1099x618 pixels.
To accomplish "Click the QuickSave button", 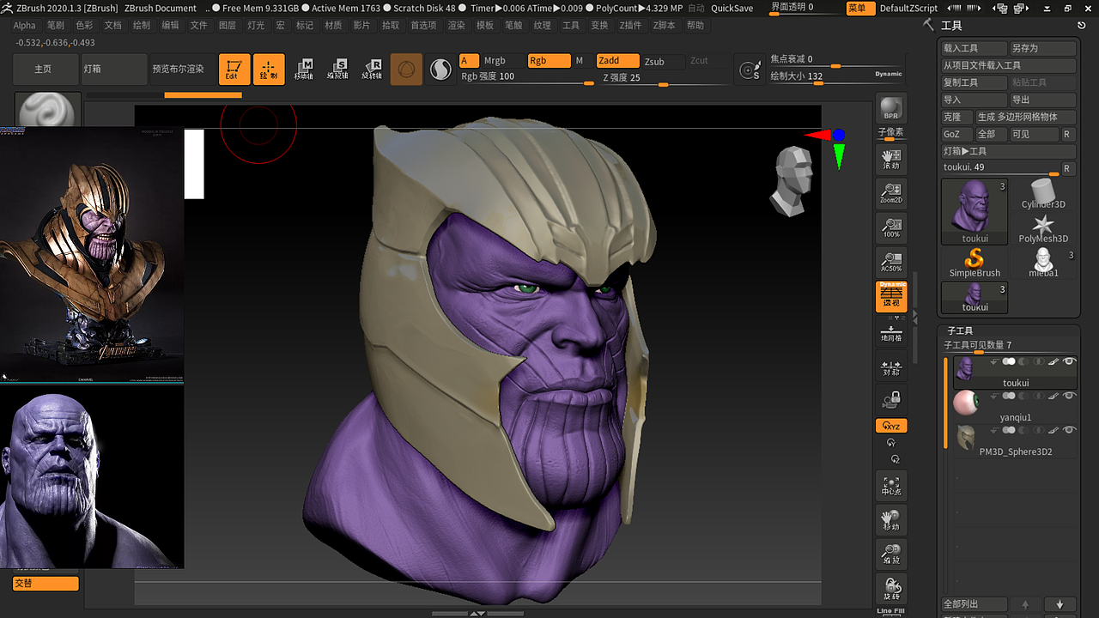I will click(732, 8).
